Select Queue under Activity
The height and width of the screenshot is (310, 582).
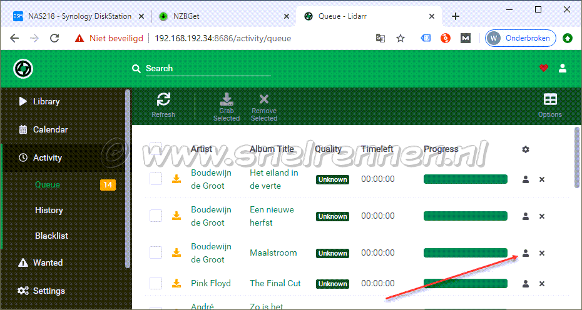click(x=48, y=184)
